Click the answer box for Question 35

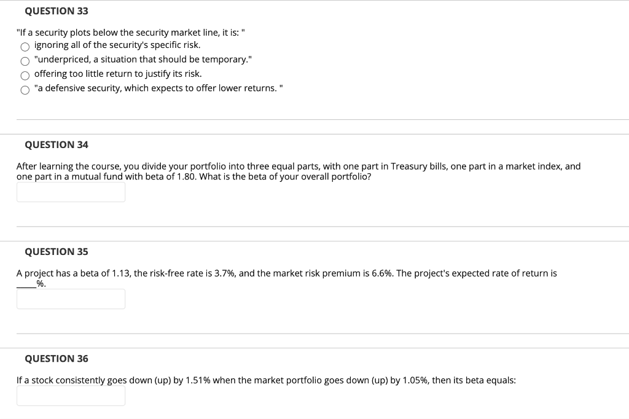tap(71, 299)
